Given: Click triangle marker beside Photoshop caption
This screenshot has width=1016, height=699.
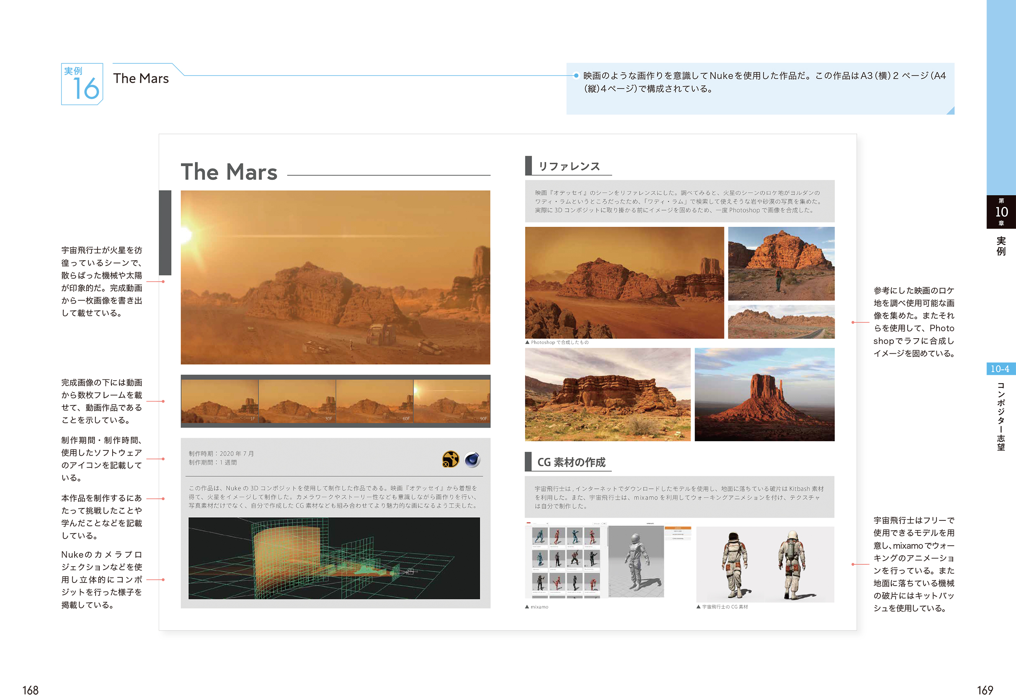Looking at the screenshot, I should point(527,343).
